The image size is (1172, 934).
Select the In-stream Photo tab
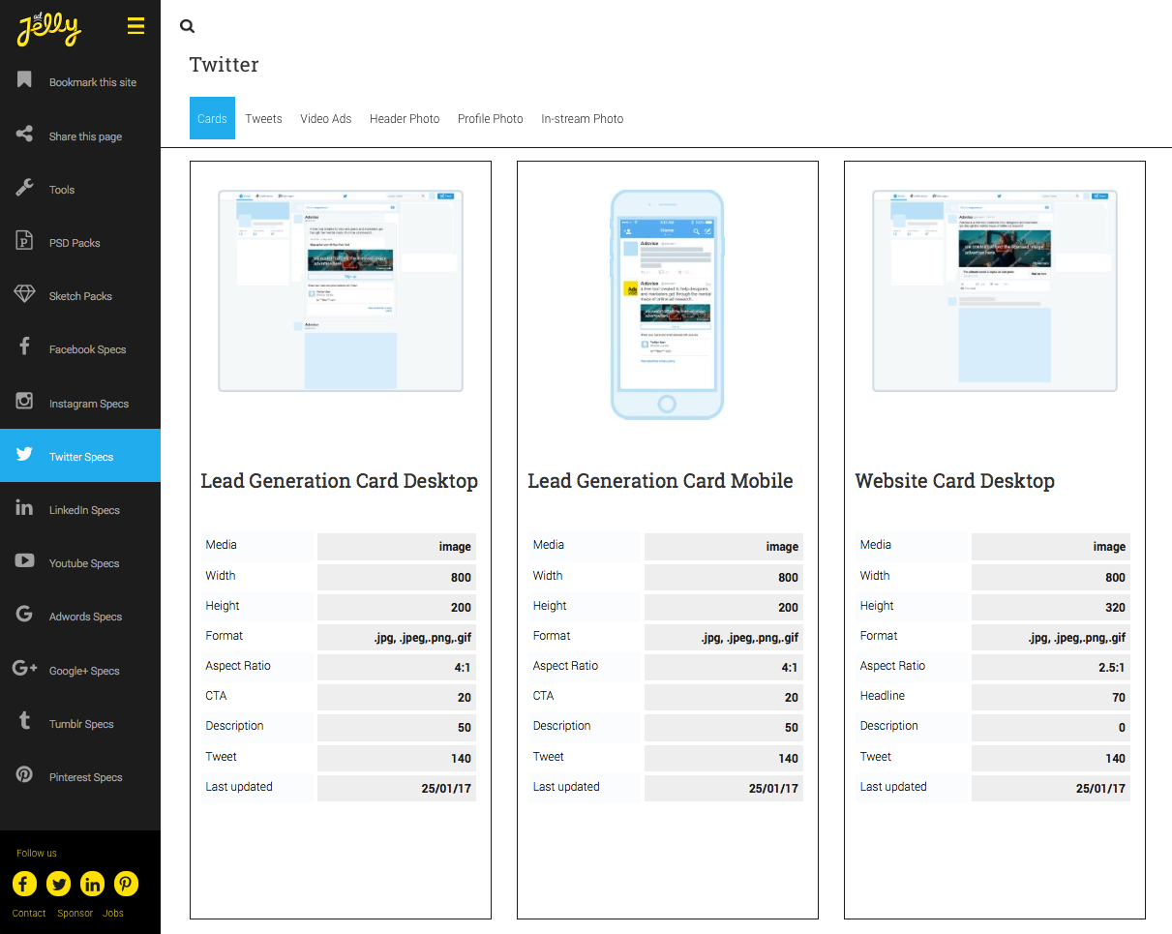[x=583, y=118]
